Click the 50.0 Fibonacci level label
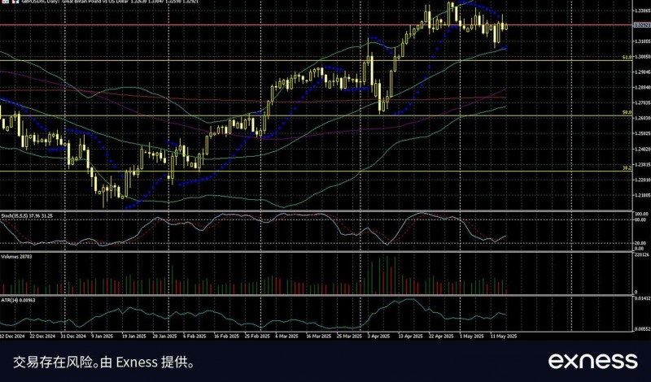 pyautogui.click(x=627, y=112)
